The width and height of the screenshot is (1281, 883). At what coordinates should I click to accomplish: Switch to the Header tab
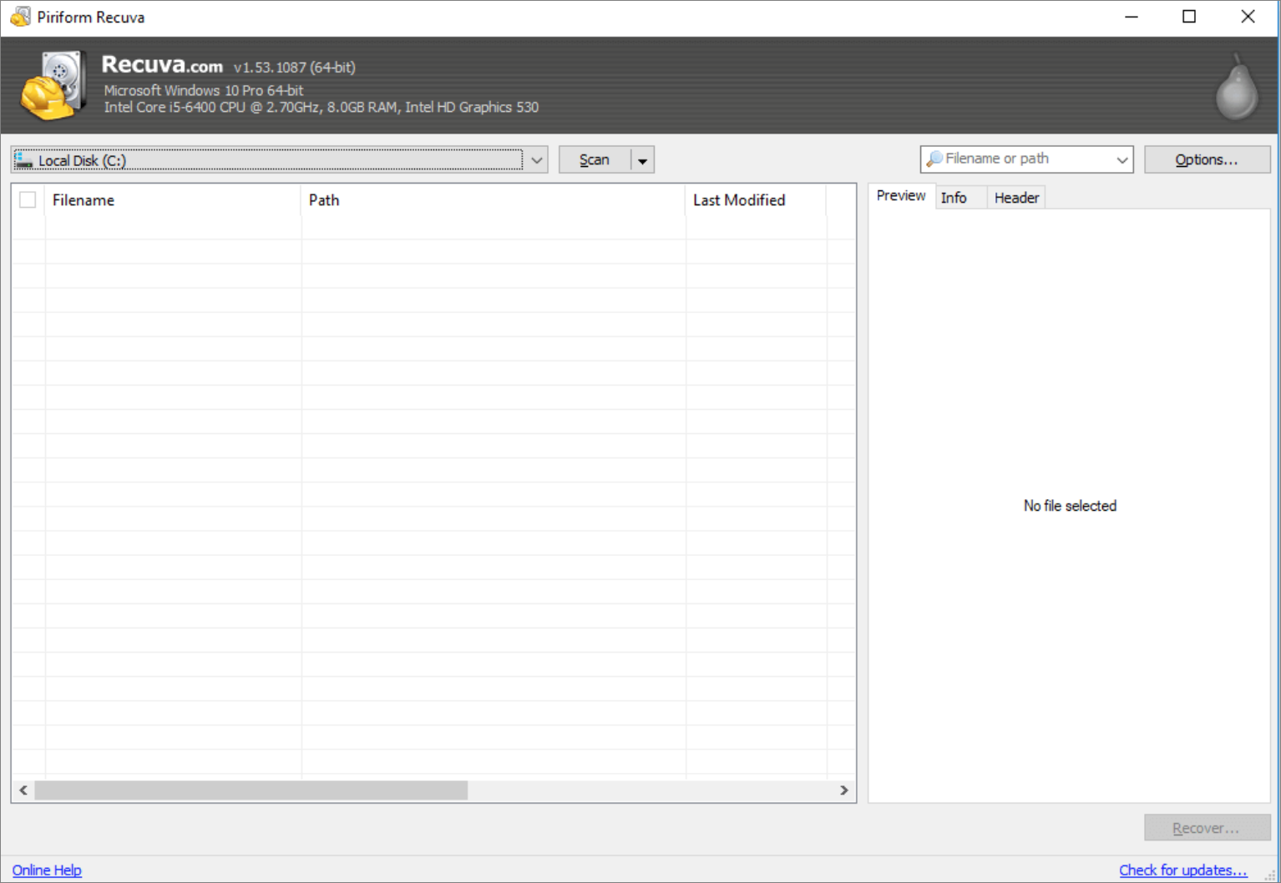pos(1015,197)
